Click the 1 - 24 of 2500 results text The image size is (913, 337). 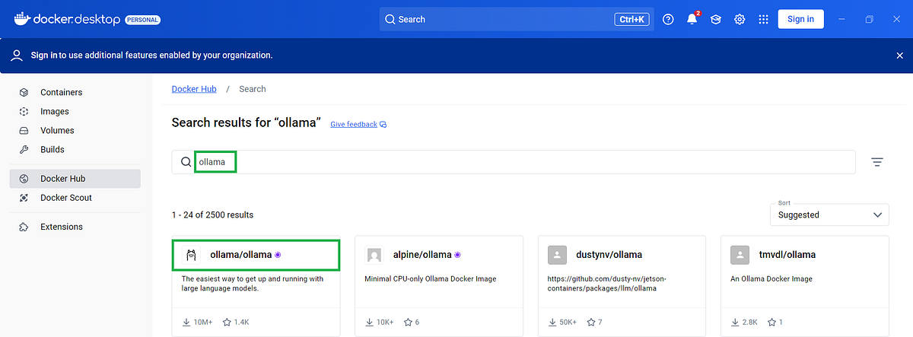(212, 215)
